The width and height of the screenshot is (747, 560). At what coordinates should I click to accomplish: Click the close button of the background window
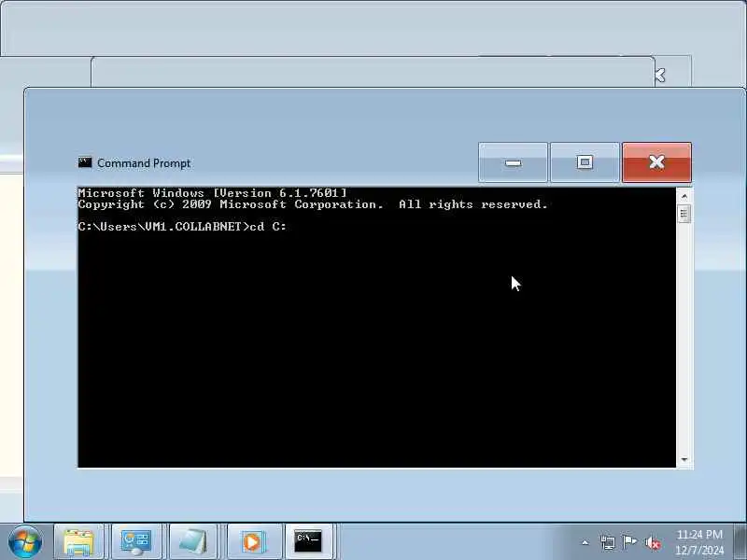coord(661,75)
